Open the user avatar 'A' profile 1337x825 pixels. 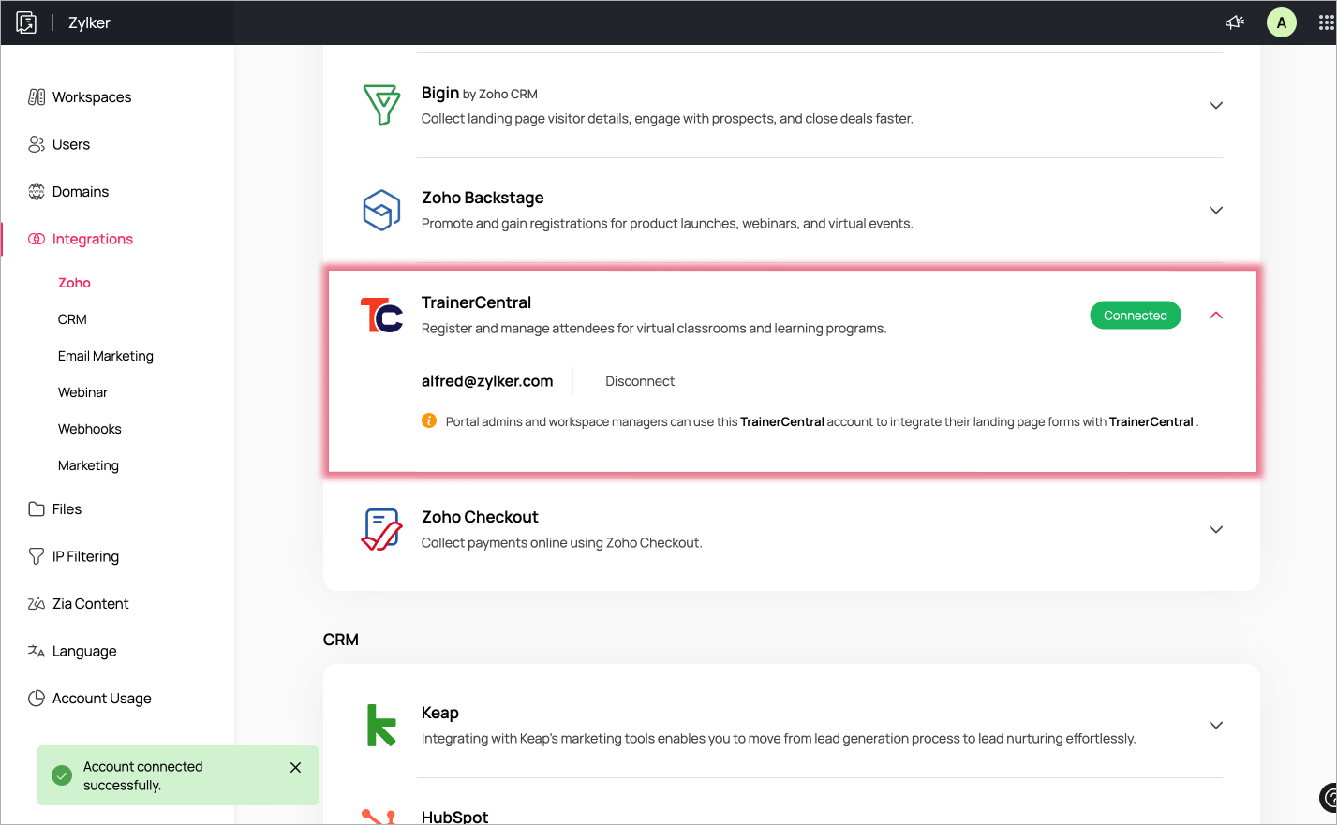pos(1281,22)
